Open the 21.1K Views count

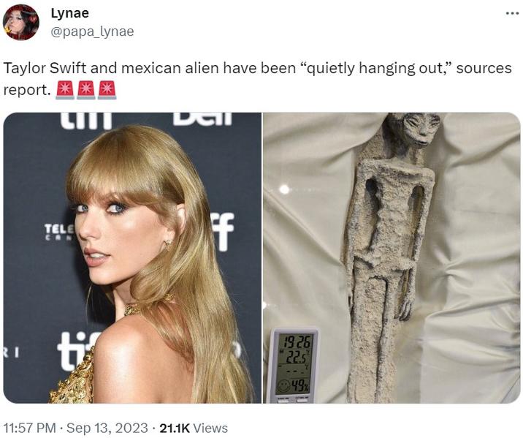tap(194, 428)
